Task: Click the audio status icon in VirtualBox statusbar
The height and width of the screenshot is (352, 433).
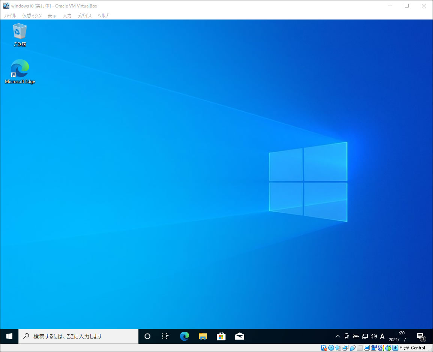Action: coord(338,348)
